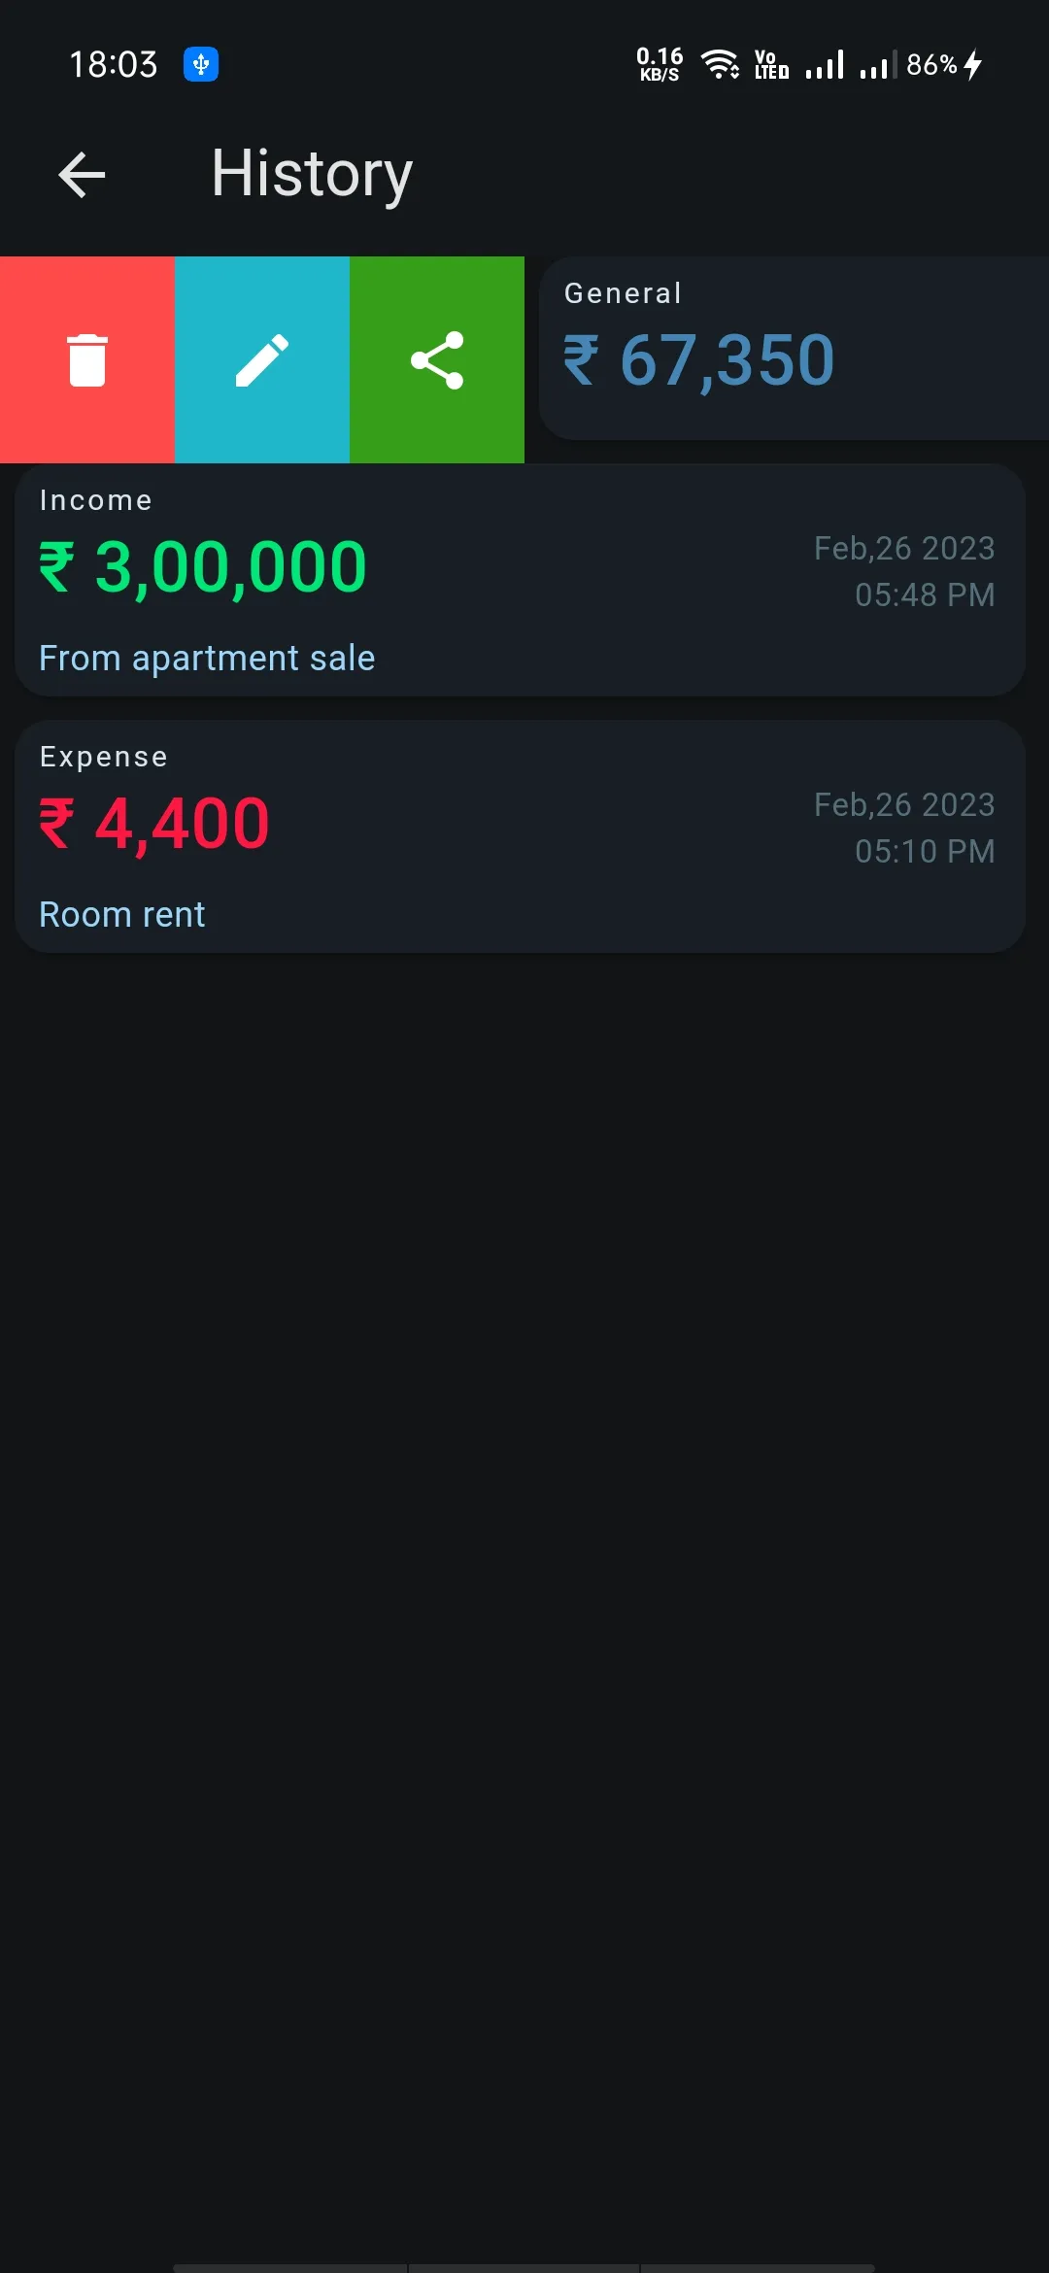Tap the Feb,26 2023 05:10 PM timestamp
The image size is (1049, 2273).
point(904,828)
